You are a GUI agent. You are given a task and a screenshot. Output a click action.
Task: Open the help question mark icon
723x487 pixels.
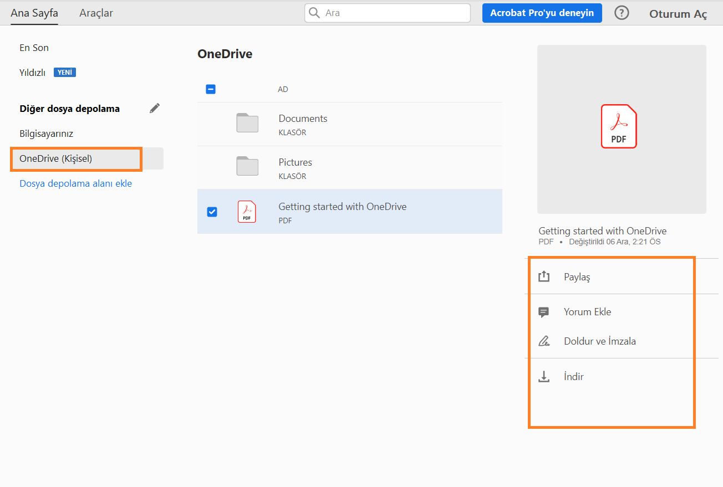pos(622,12)
